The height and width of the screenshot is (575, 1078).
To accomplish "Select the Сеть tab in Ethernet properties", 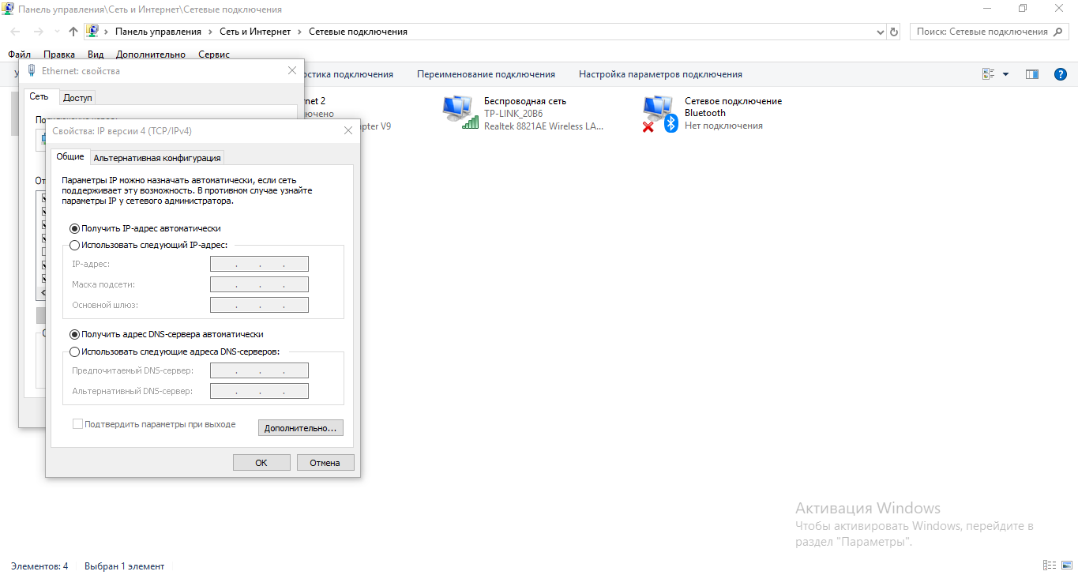I will [x=39, y=96].
